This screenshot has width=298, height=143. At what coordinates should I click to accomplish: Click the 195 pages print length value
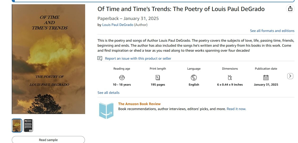tap(158, 85)
